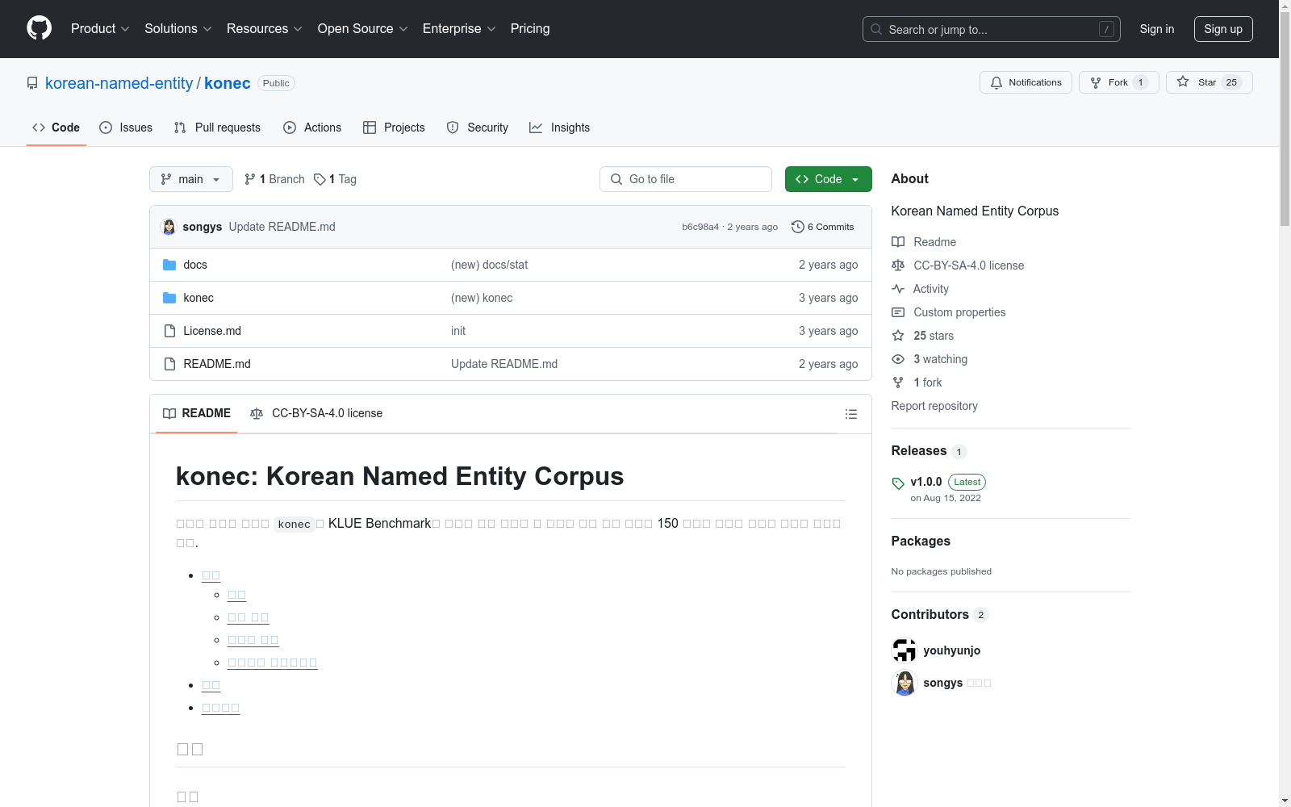The width and height of the screenshot is (1291, 807).
Task: Open the Contributors heading link
Action: (x=930, y=615)
